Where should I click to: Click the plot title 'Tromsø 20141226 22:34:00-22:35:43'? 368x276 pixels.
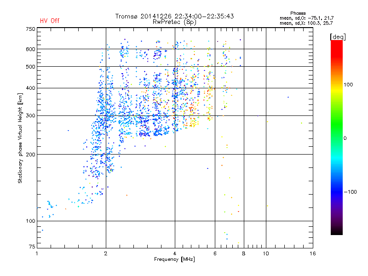(x=174, y=16)
